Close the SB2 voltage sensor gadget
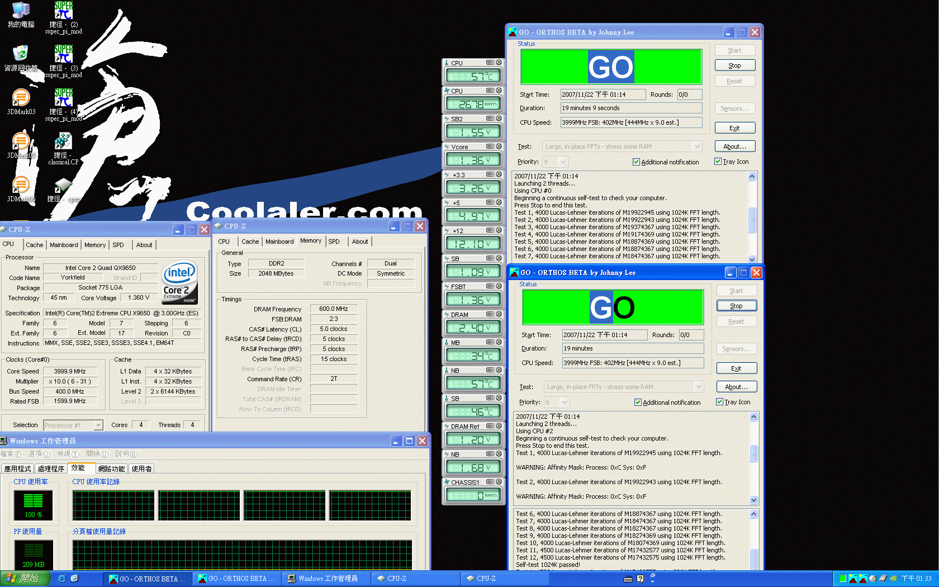The width and height of the screenshot is (939, 587). 499,119
